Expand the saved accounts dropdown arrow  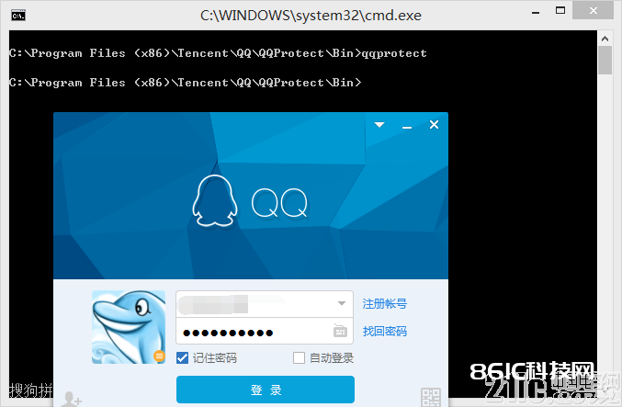tap(342, 303)
